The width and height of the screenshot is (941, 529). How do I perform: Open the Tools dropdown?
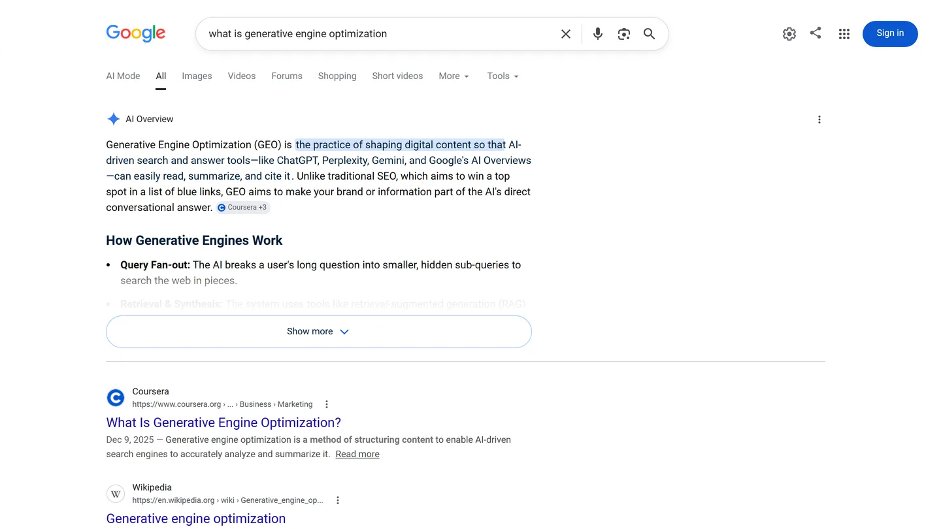[x=503, y=76]
